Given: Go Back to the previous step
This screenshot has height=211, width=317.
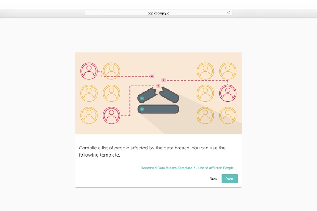Looking at the screenshot, I should coord(213,179).
